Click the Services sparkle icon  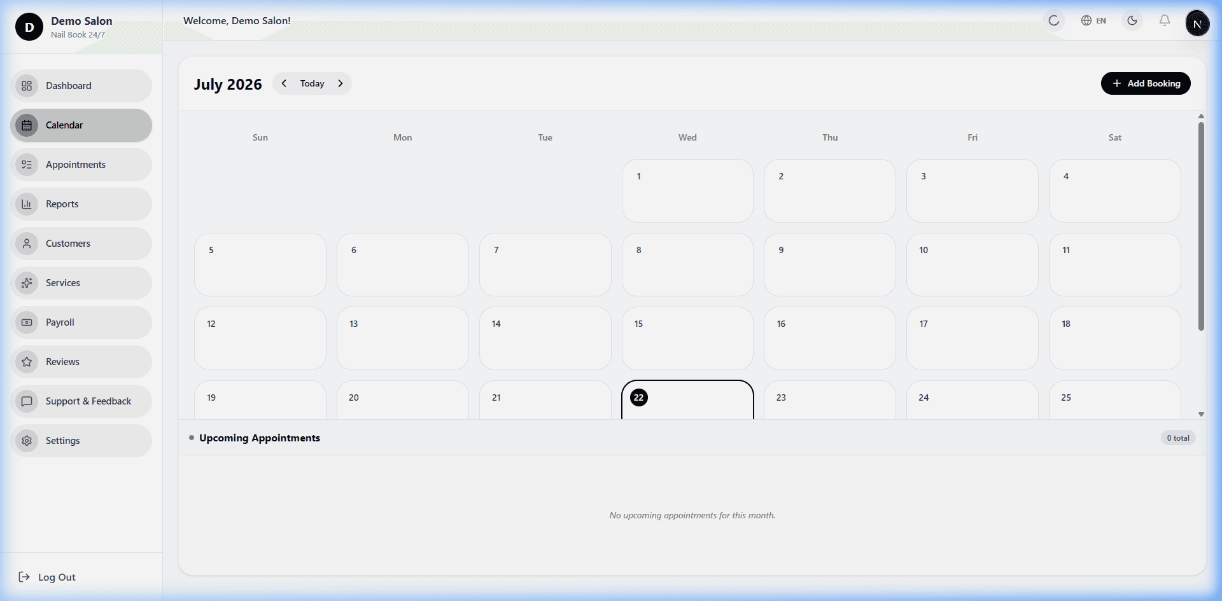27,283
